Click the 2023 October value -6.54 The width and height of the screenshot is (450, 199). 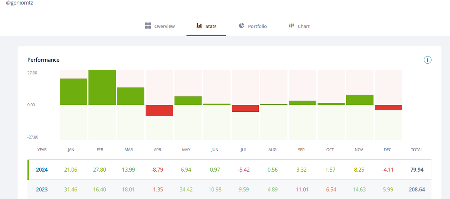pos(330,189)
